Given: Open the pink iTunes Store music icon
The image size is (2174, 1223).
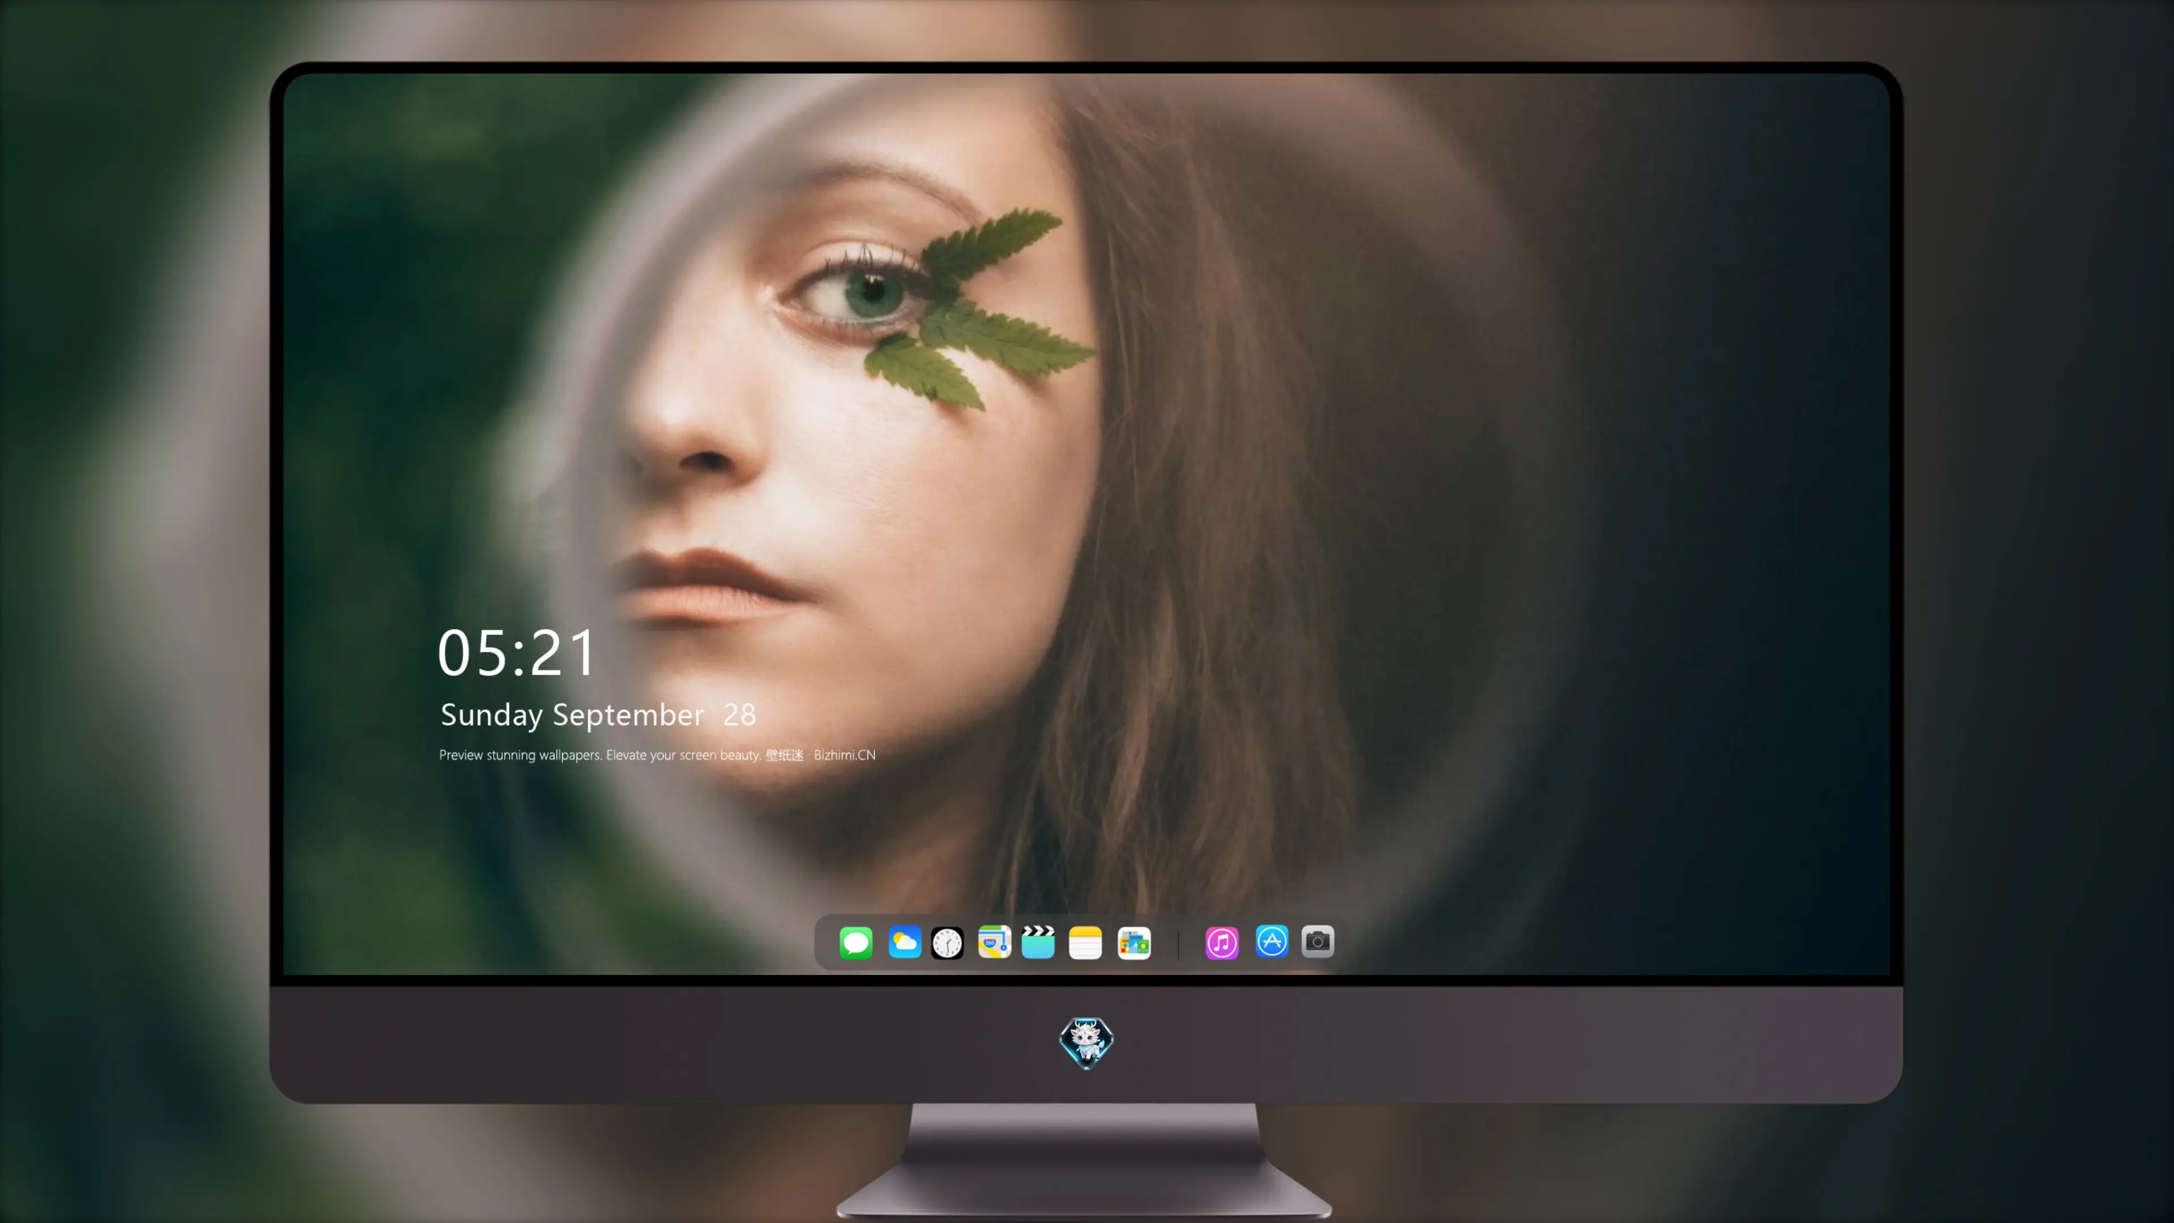Looking at the screenshot, I should [x=1222, y=943].
